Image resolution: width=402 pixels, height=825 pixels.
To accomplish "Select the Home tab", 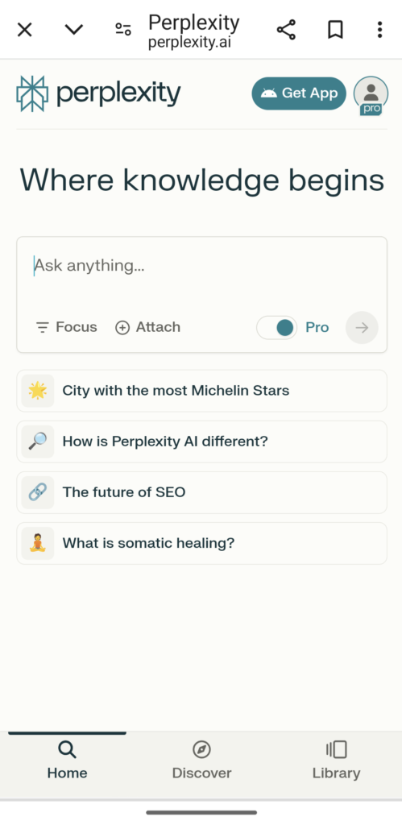I will click(68, 761).
